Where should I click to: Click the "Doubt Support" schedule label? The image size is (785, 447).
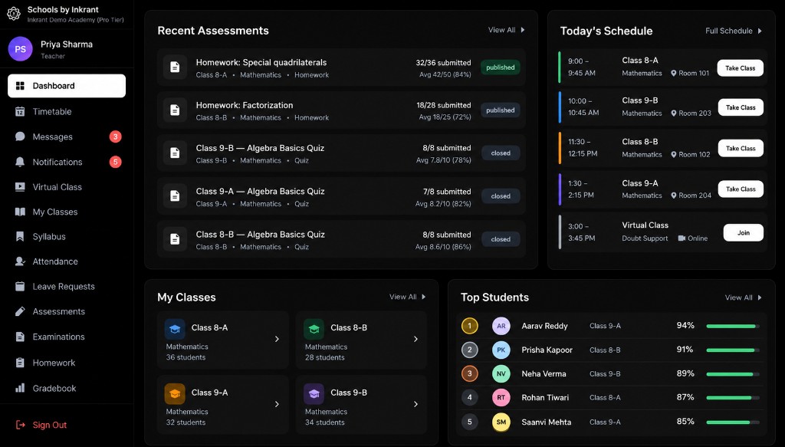tap(645, 238)
